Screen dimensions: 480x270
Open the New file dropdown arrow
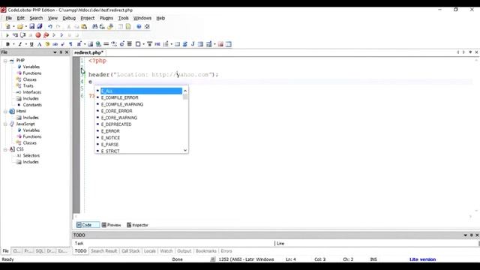point(13,27)
